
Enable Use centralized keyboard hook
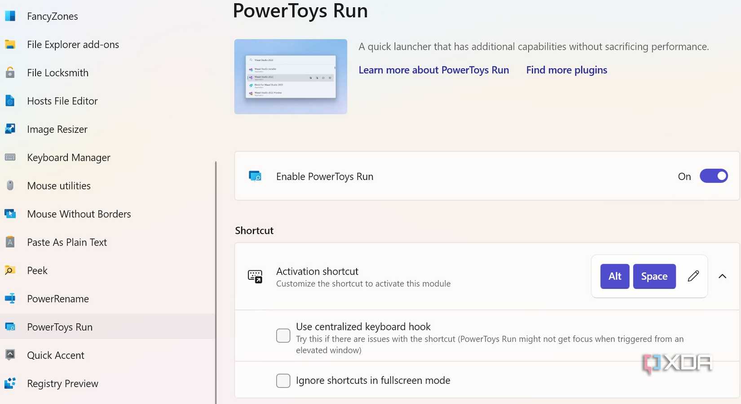283,335
